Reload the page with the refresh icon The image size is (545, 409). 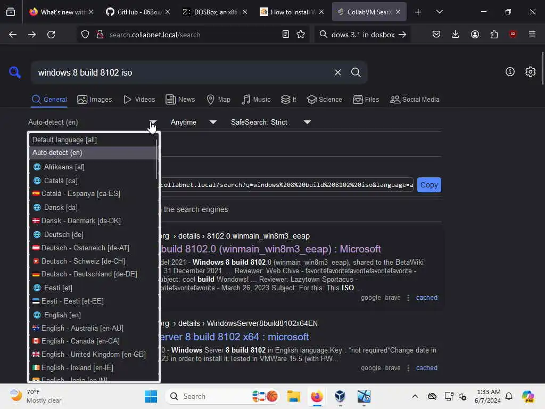point(51,35)
